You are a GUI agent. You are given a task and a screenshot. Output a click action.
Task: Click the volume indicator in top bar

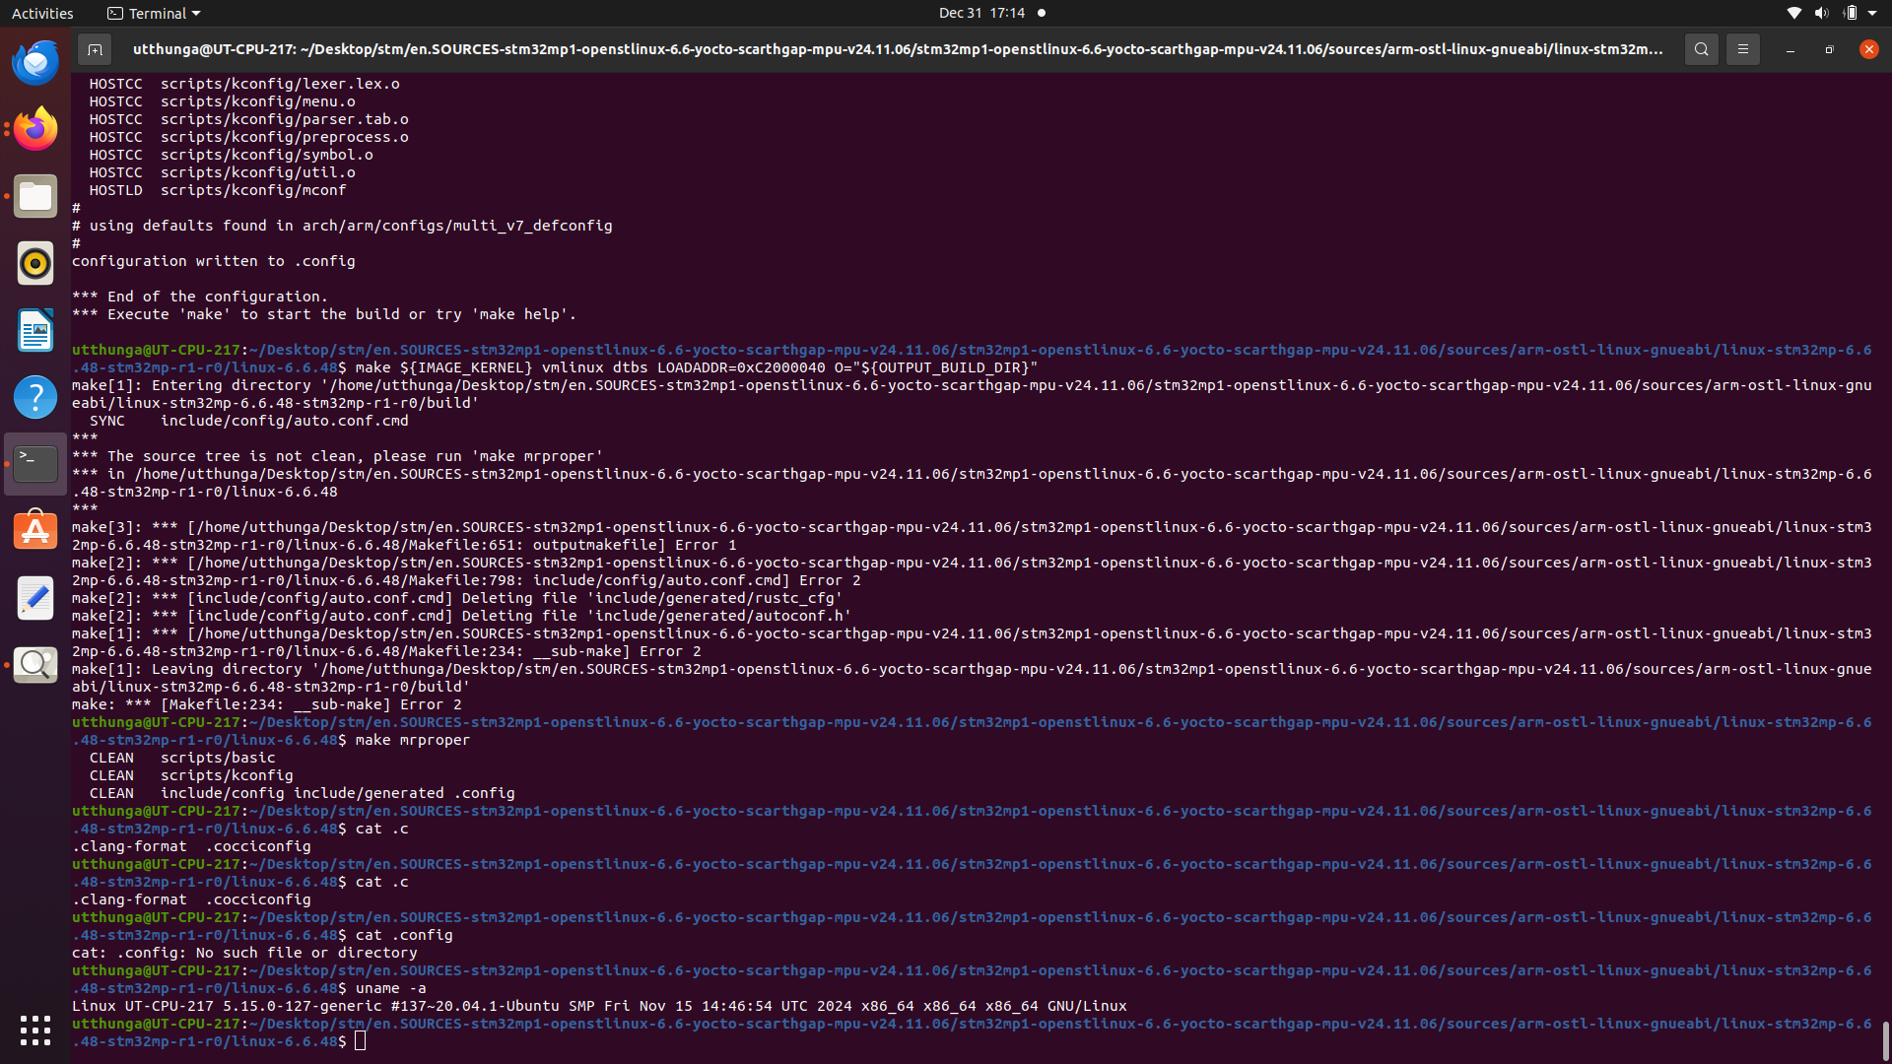click(1821, 13)
